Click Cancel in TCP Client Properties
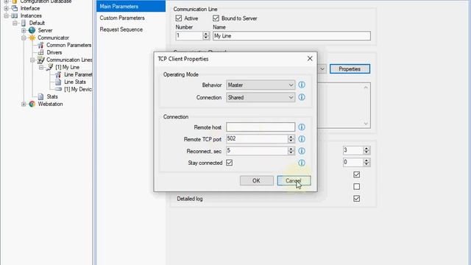This screenshot has width=471, height=265. (294, 180)
